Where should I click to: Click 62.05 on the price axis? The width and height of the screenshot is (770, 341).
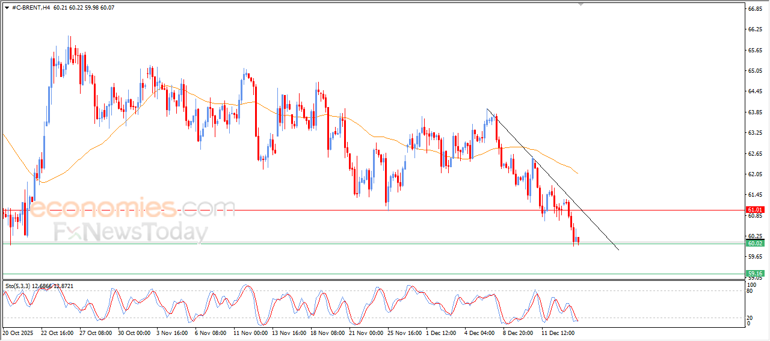pos(755,174)
